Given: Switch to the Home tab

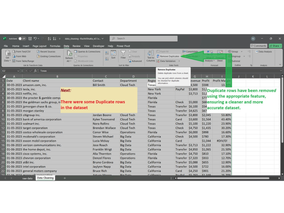Looking at the screenshot, I should (16, 46).
